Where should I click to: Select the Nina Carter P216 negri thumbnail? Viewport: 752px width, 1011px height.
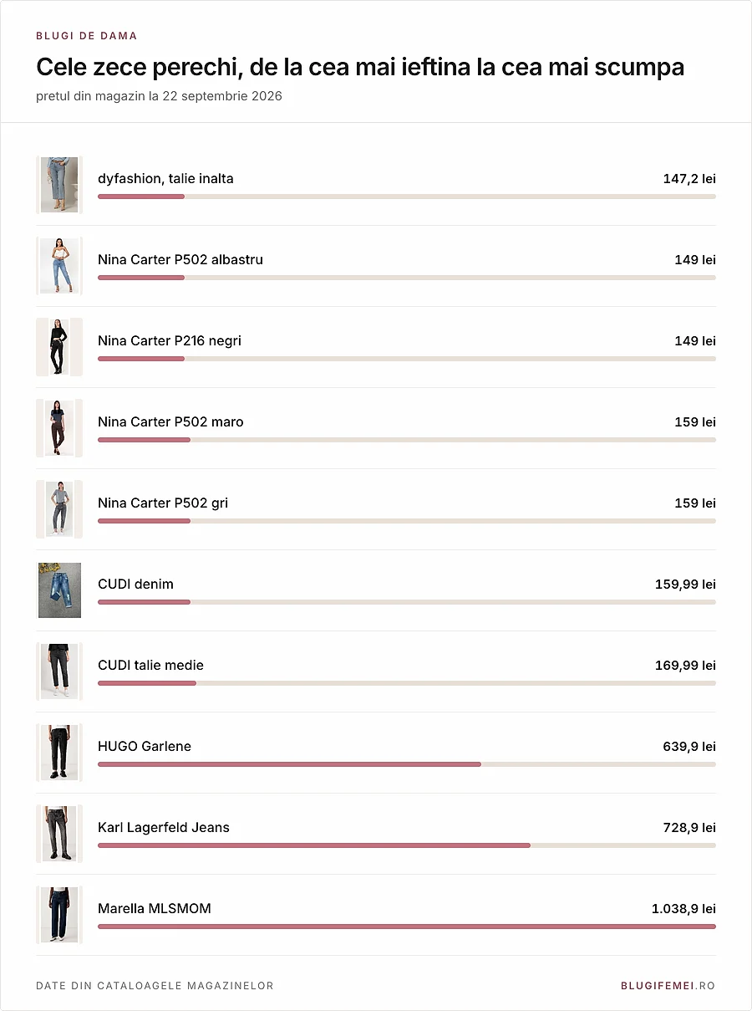59,347
